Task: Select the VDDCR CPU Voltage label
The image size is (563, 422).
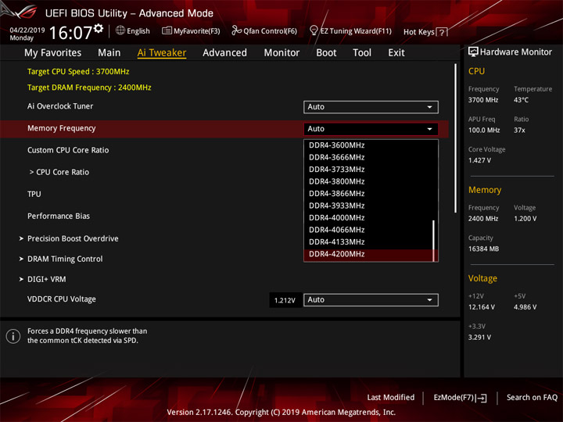Action: point(62,299)
